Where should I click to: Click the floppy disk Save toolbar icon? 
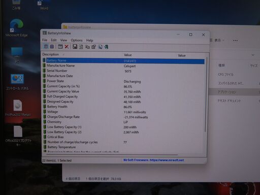click(75, 47)
